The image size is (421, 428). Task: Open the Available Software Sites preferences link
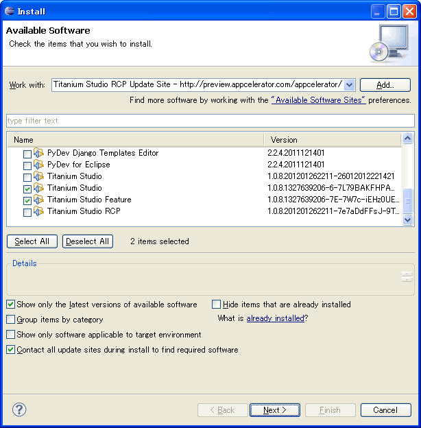[318, 100]
